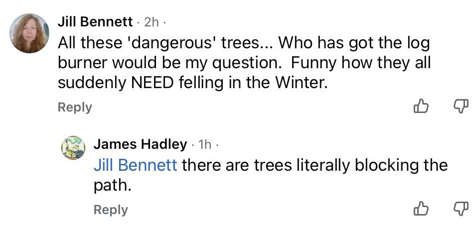This screenshot has height=230, width=472.
Task: Reply to Jill Bennett's comment
Action: point(75,107)
